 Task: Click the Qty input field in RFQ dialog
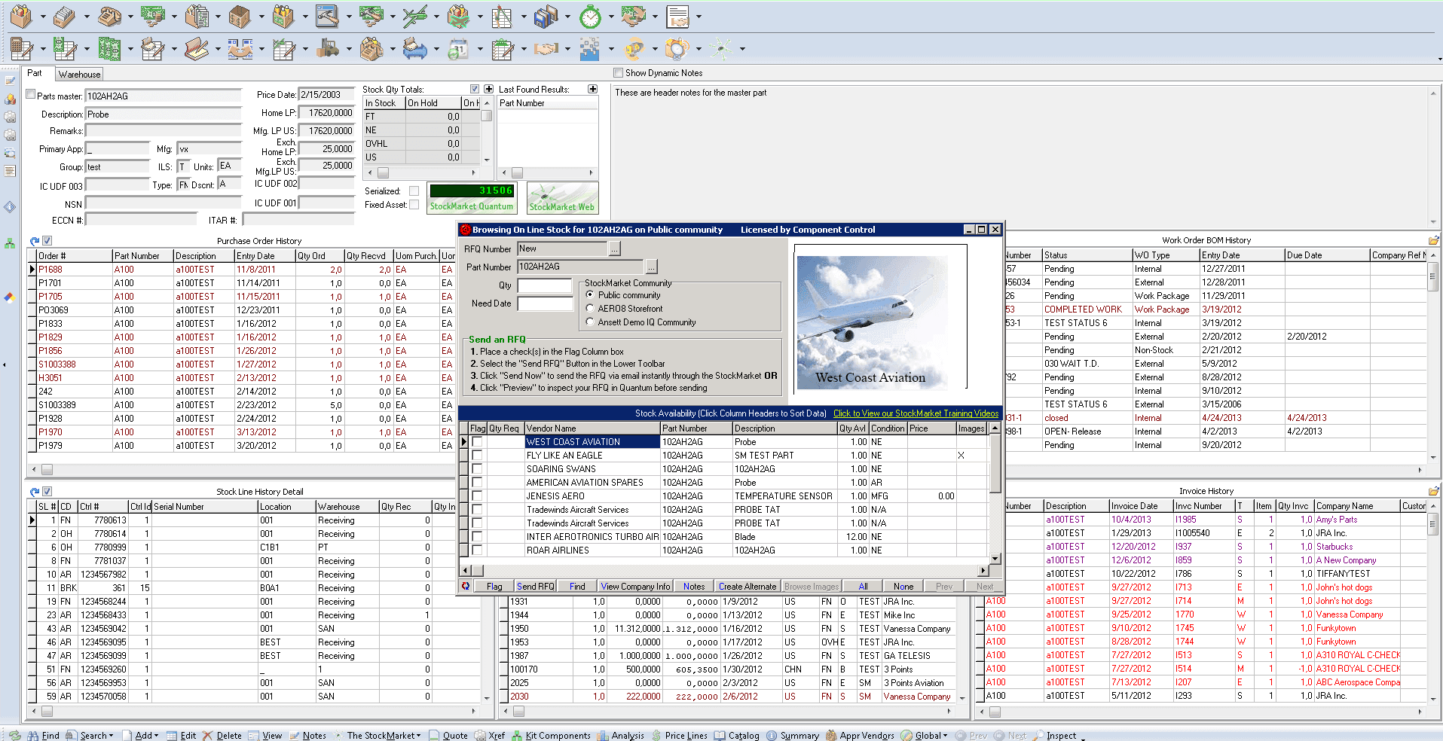[545, 285]
